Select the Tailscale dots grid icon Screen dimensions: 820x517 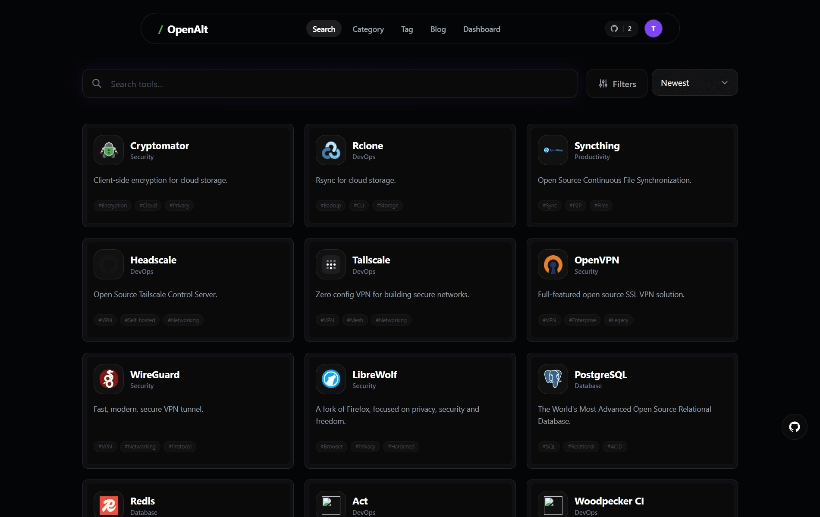click(331, 264)
